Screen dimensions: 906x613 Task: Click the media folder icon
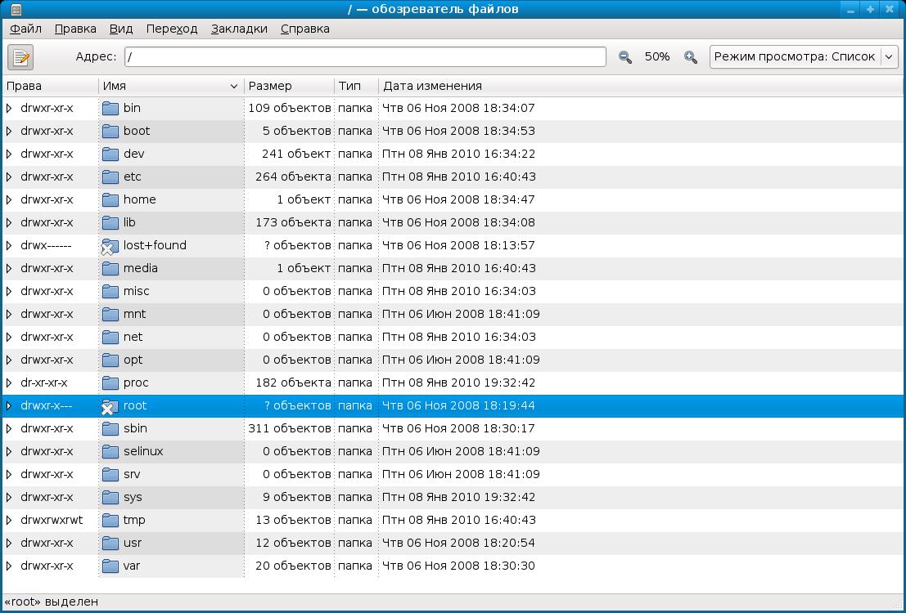pos(110,268)
